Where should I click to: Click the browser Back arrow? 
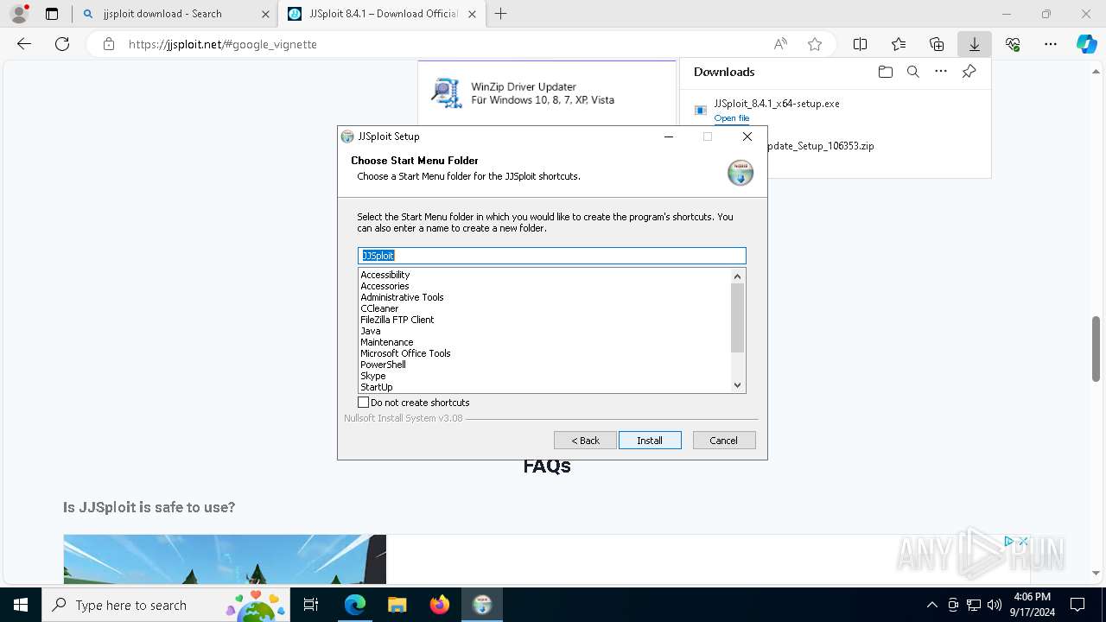point(24,44)
